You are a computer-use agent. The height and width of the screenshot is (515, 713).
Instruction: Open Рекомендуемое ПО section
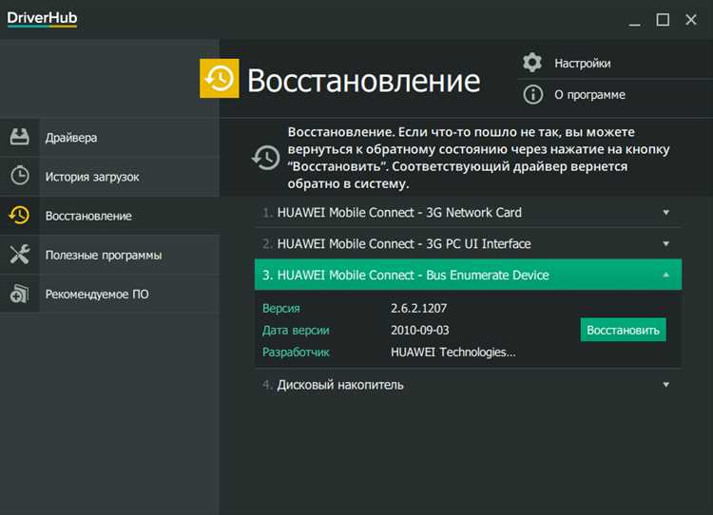coord(109,294)
